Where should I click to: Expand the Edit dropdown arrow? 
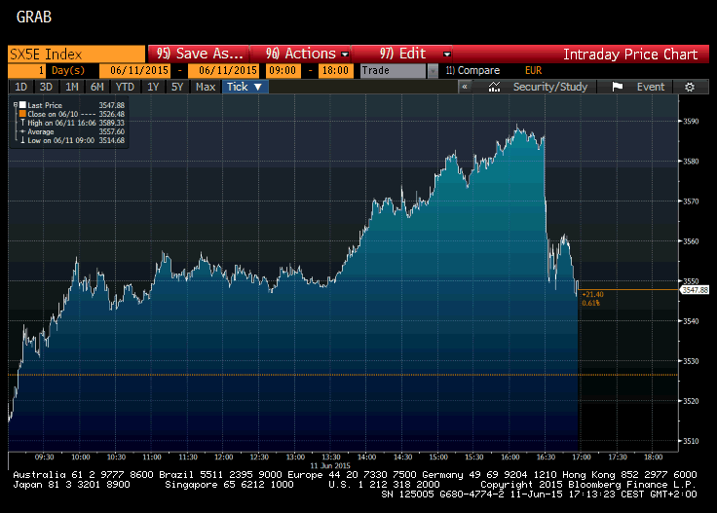coord(447,55)
